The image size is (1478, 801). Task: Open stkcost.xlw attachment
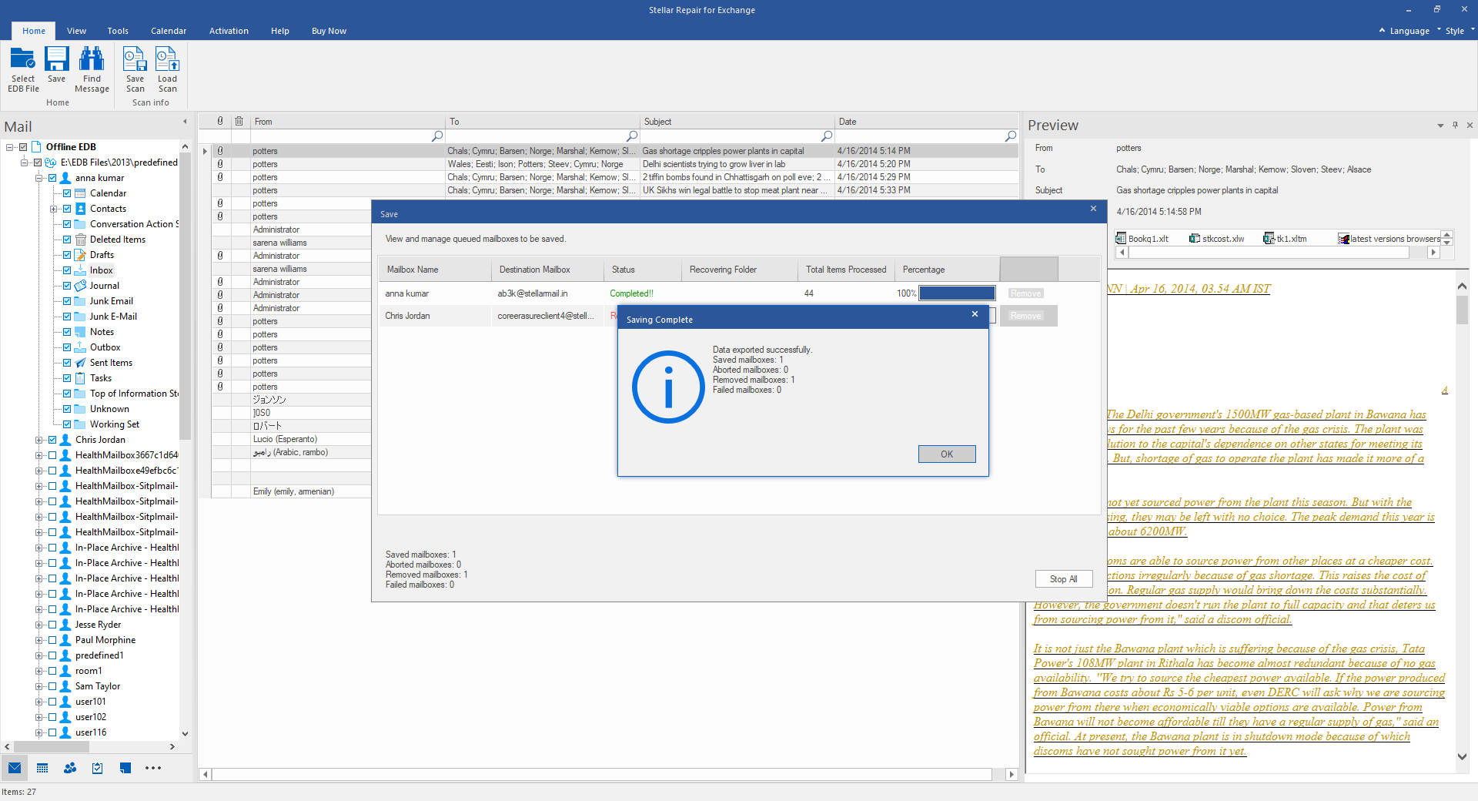point(1217,239)
